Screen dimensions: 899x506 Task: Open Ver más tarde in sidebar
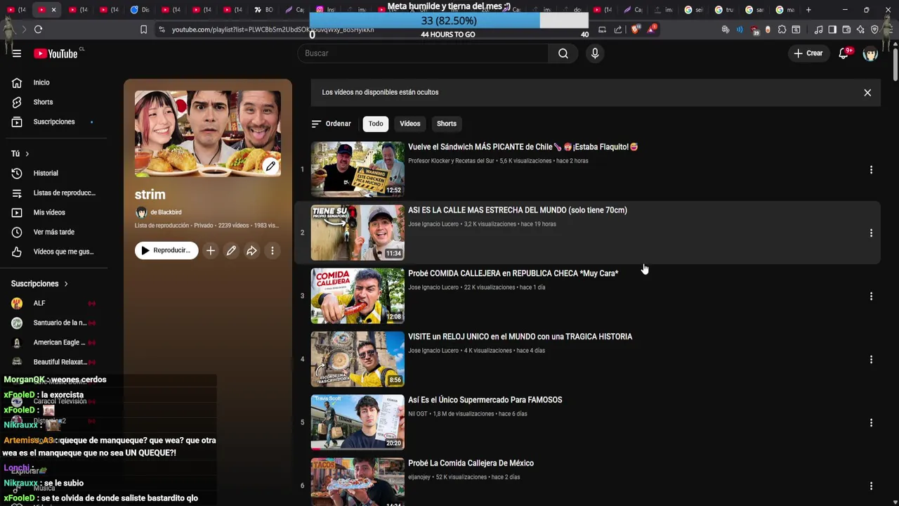pyautogui.click(x=53, y=232)
